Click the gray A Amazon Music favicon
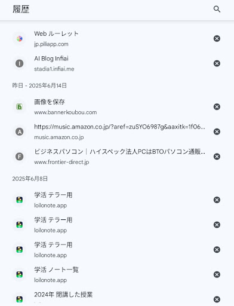The image size is (234, 306). tap(20, 131)
